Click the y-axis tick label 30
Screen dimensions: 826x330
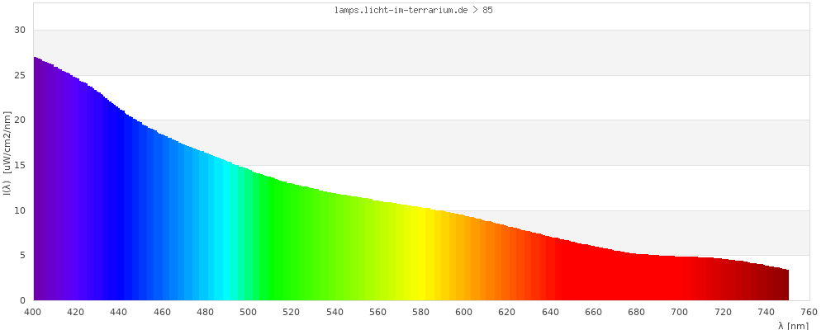[x=21, y=30]
